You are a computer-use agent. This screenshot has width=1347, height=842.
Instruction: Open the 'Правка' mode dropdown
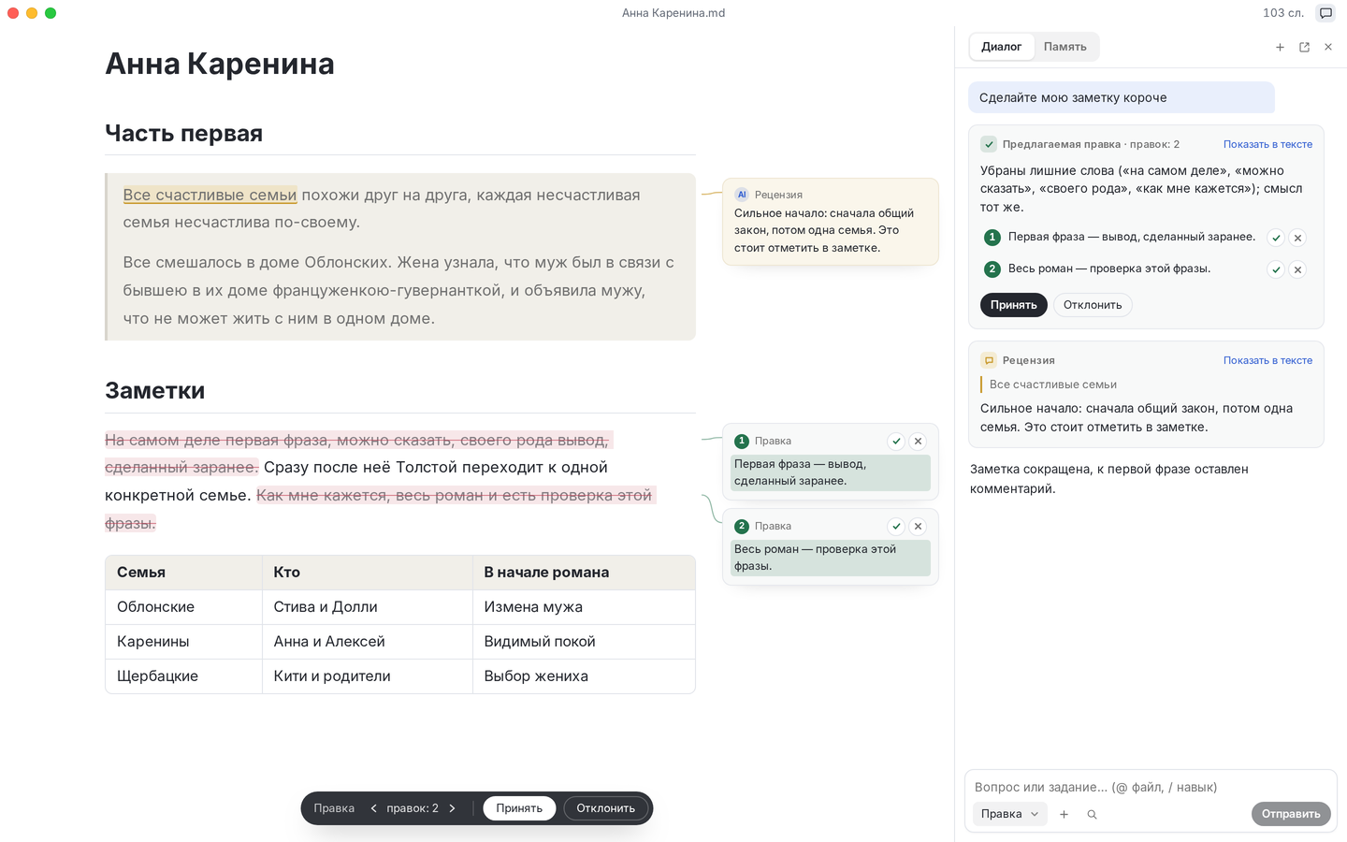pyautogui.click(x=1010, y=814)
